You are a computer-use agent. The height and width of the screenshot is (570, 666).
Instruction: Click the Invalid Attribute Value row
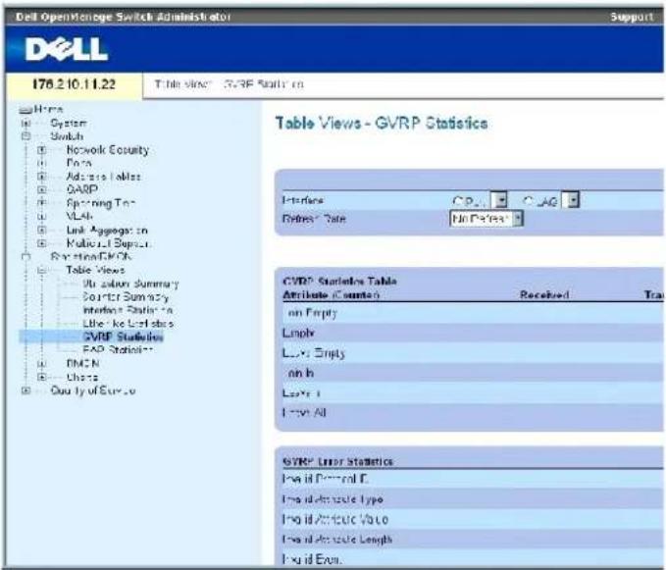coord(469,519)
